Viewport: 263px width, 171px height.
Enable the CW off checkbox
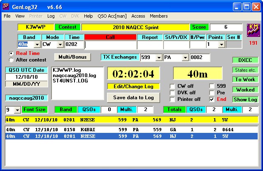pyautogui.click(x=173, y=86)
